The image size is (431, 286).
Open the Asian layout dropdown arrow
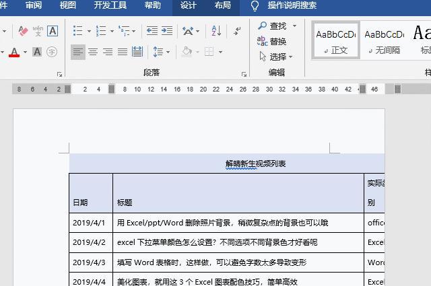pyautogui.click(x=197, y=31)
